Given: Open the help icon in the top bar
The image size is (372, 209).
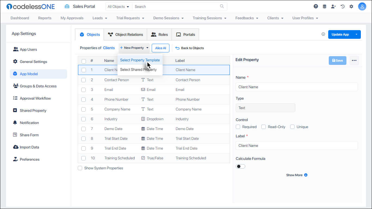Looking at the screenshot, I should (x=315, y=6).
